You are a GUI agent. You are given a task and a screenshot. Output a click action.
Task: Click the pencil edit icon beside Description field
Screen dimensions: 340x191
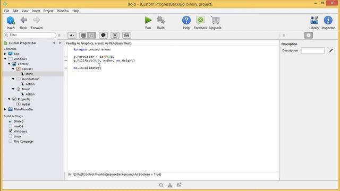pos(331,50)
